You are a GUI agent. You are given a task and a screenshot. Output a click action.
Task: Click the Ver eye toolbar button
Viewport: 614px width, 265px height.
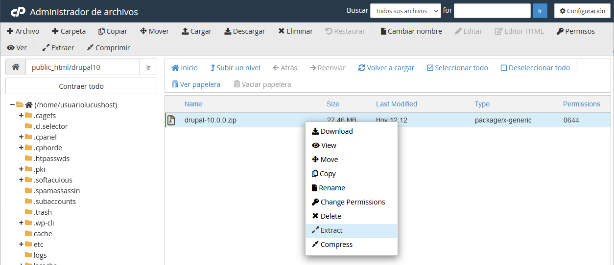(x=17, y=48)
